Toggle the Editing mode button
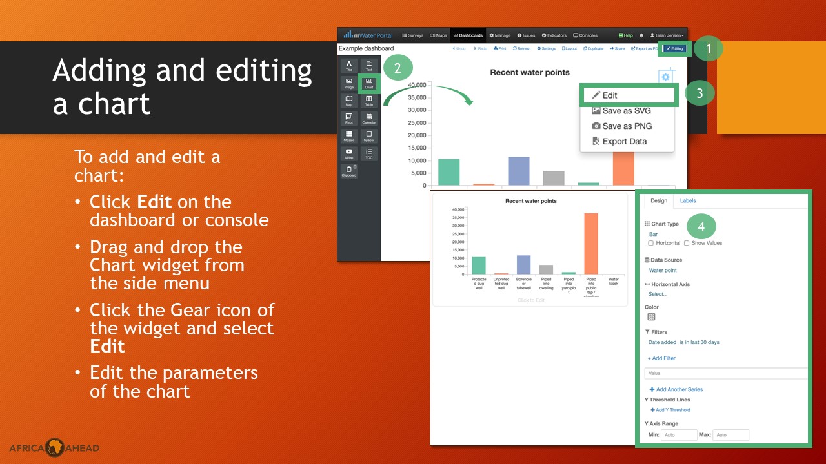The image size is (826, 464). 675,48
